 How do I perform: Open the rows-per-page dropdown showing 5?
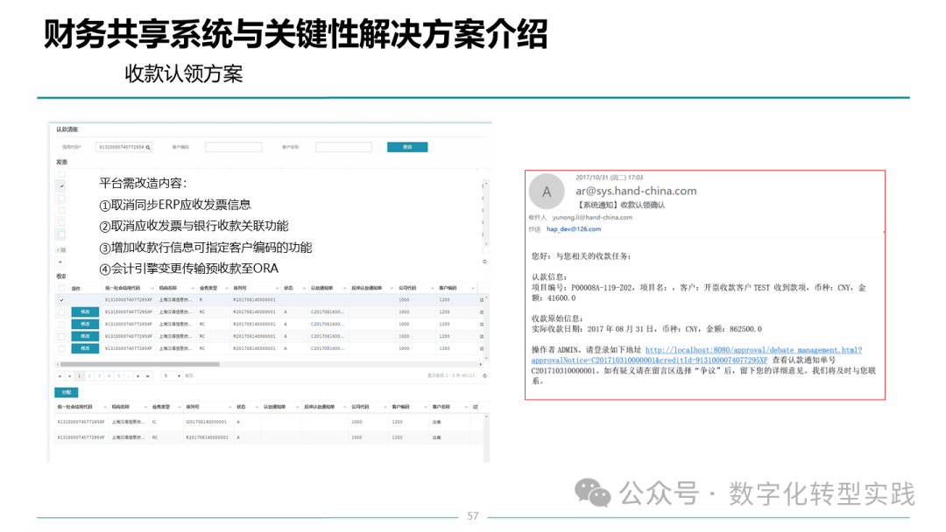[172, 376]
